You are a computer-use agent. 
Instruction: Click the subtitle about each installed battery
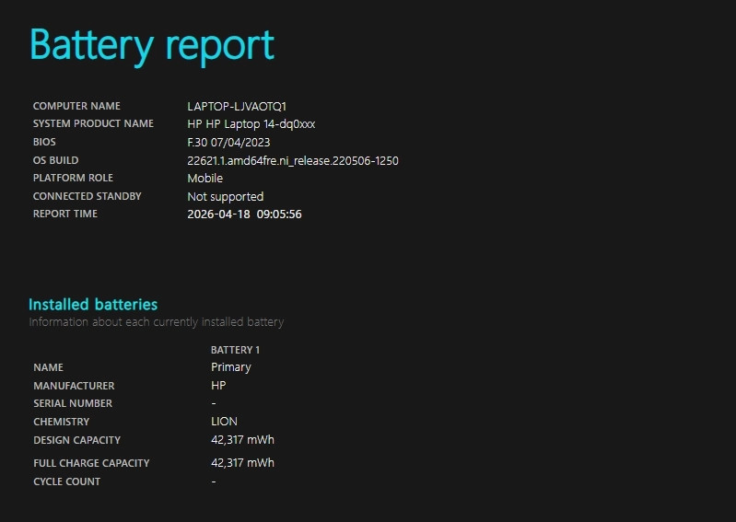[x=157, y=322]
